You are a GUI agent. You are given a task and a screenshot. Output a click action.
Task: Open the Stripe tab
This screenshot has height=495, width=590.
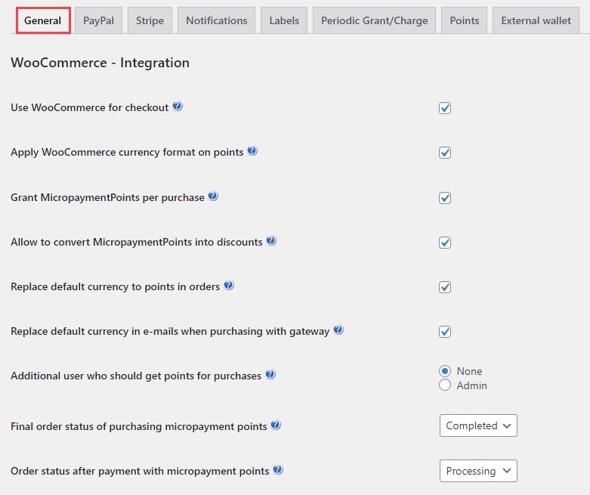150,20
